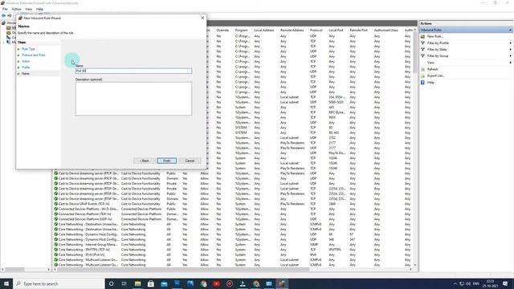514x289 pixels.
Task: Click the firewall app icon on taskbar
Action: (282, 283)
